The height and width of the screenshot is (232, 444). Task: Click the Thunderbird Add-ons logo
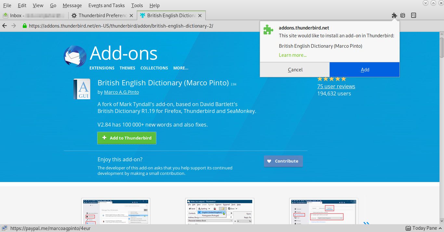pos(76,56)
